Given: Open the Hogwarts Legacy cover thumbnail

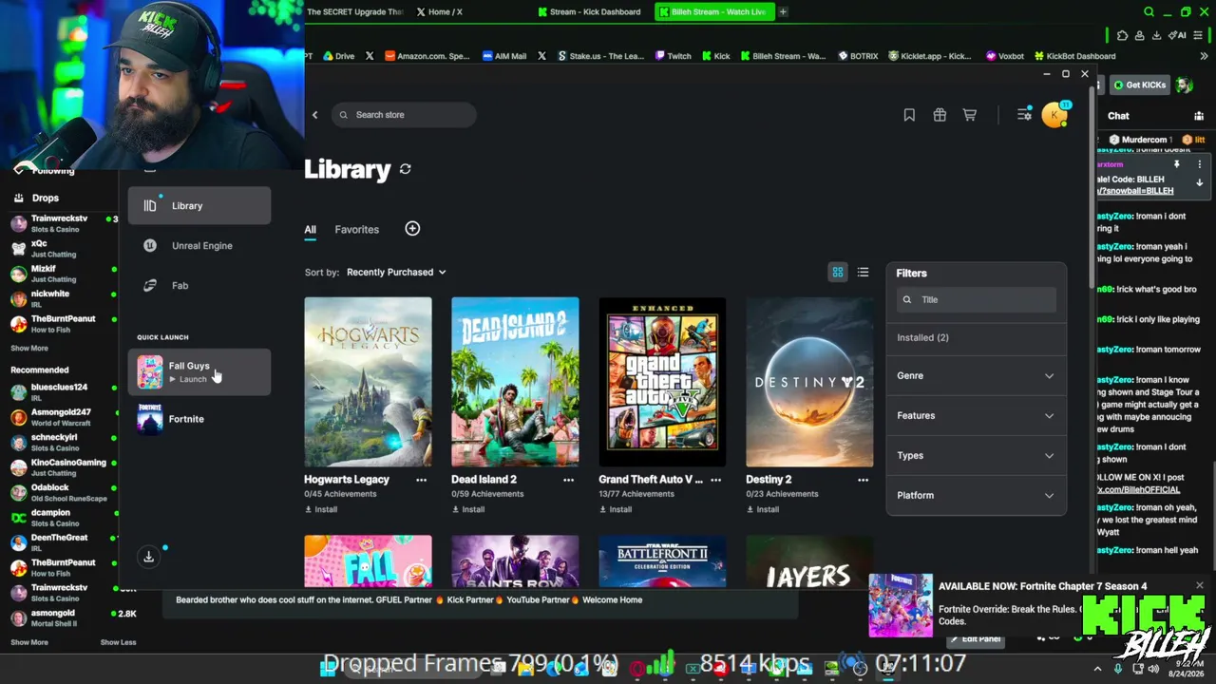Looking at the screenshot, I should point(368,382).
